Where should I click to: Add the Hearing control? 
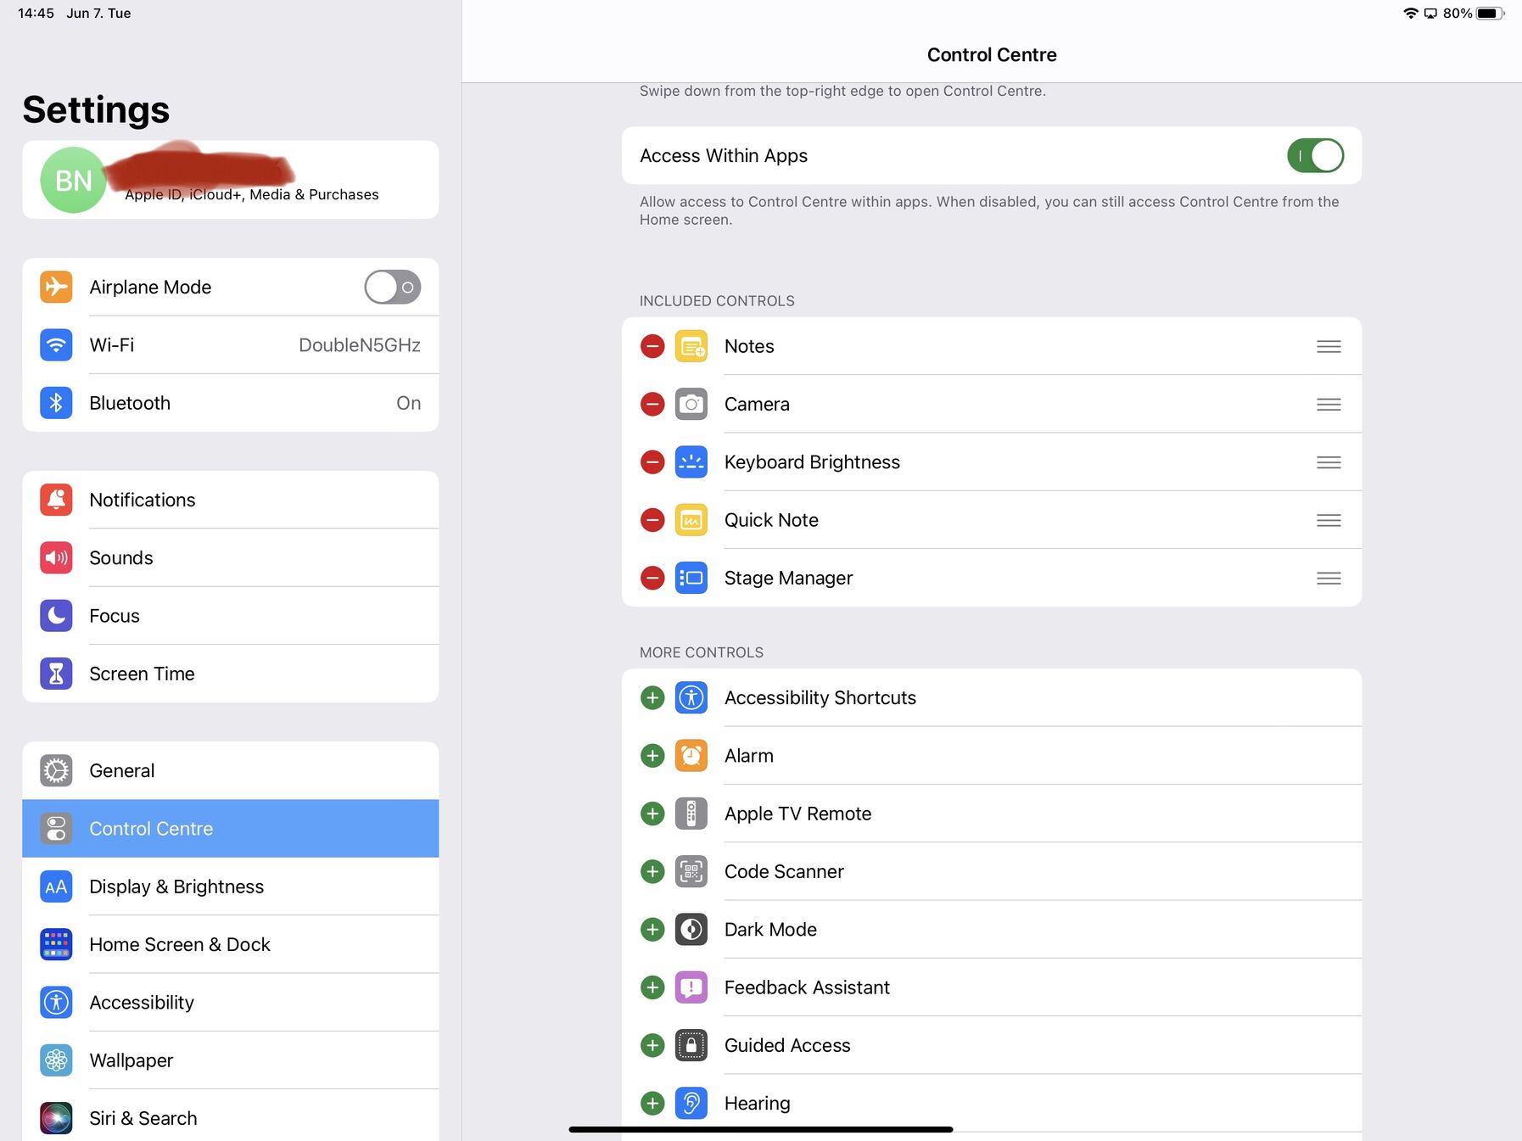tap(652, 1103)
